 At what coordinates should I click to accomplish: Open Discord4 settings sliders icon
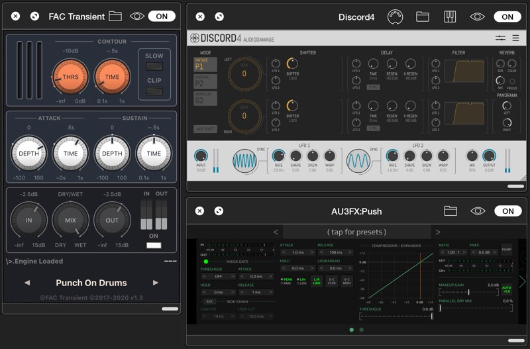[x=500, y=38]
